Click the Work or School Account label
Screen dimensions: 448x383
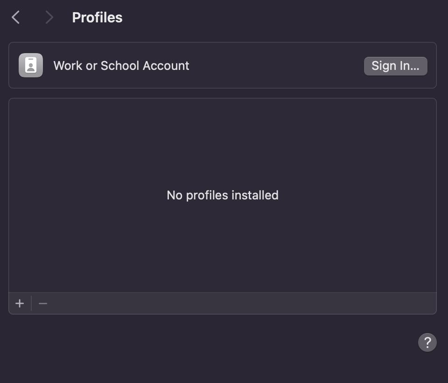coord(121,66)
